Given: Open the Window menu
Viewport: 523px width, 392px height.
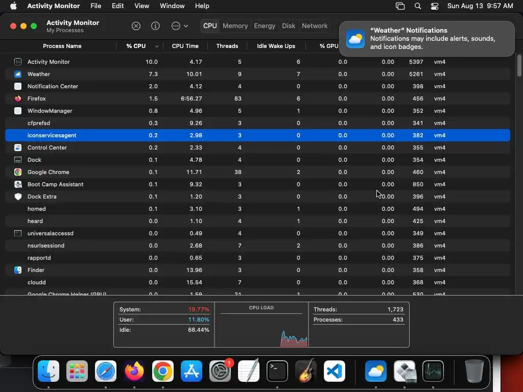Looking at the screenshot, I should tap(172, 6).
